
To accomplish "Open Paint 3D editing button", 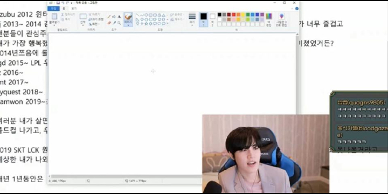I will click(281, 20).
